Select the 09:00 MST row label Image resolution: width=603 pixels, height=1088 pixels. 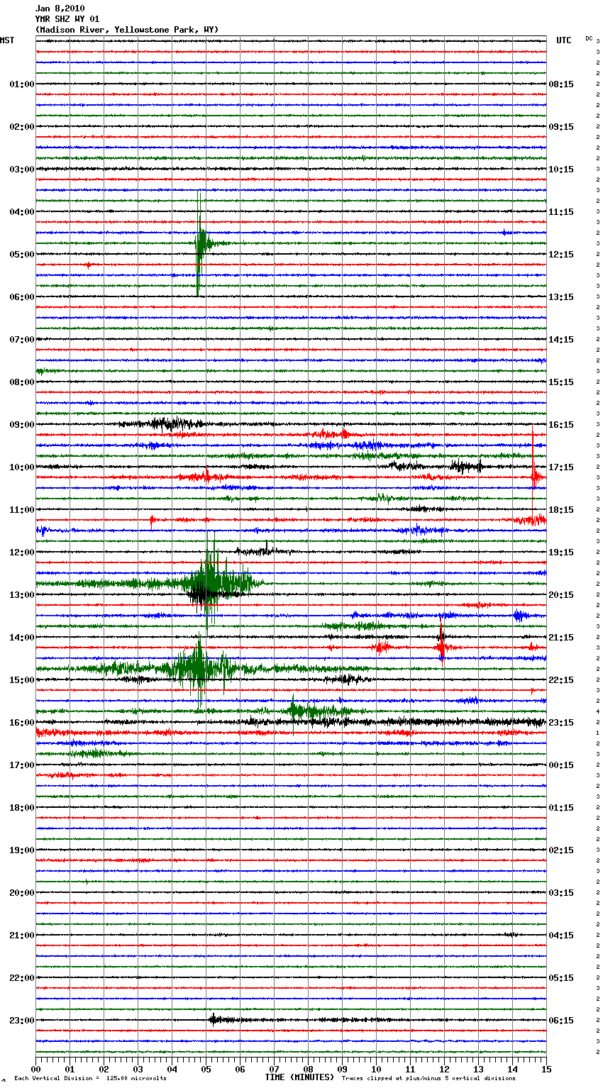pyautogui.click(x=21, y=425)
